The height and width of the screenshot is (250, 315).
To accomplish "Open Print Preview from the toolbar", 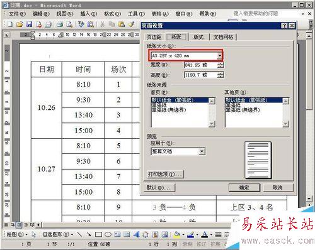I will [x=69, y=24].
